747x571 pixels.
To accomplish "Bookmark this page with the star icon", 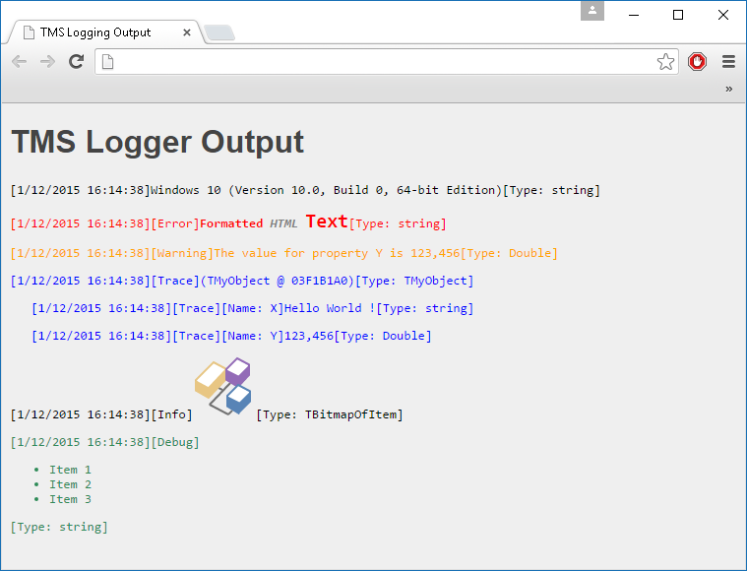I will point(665,62).
